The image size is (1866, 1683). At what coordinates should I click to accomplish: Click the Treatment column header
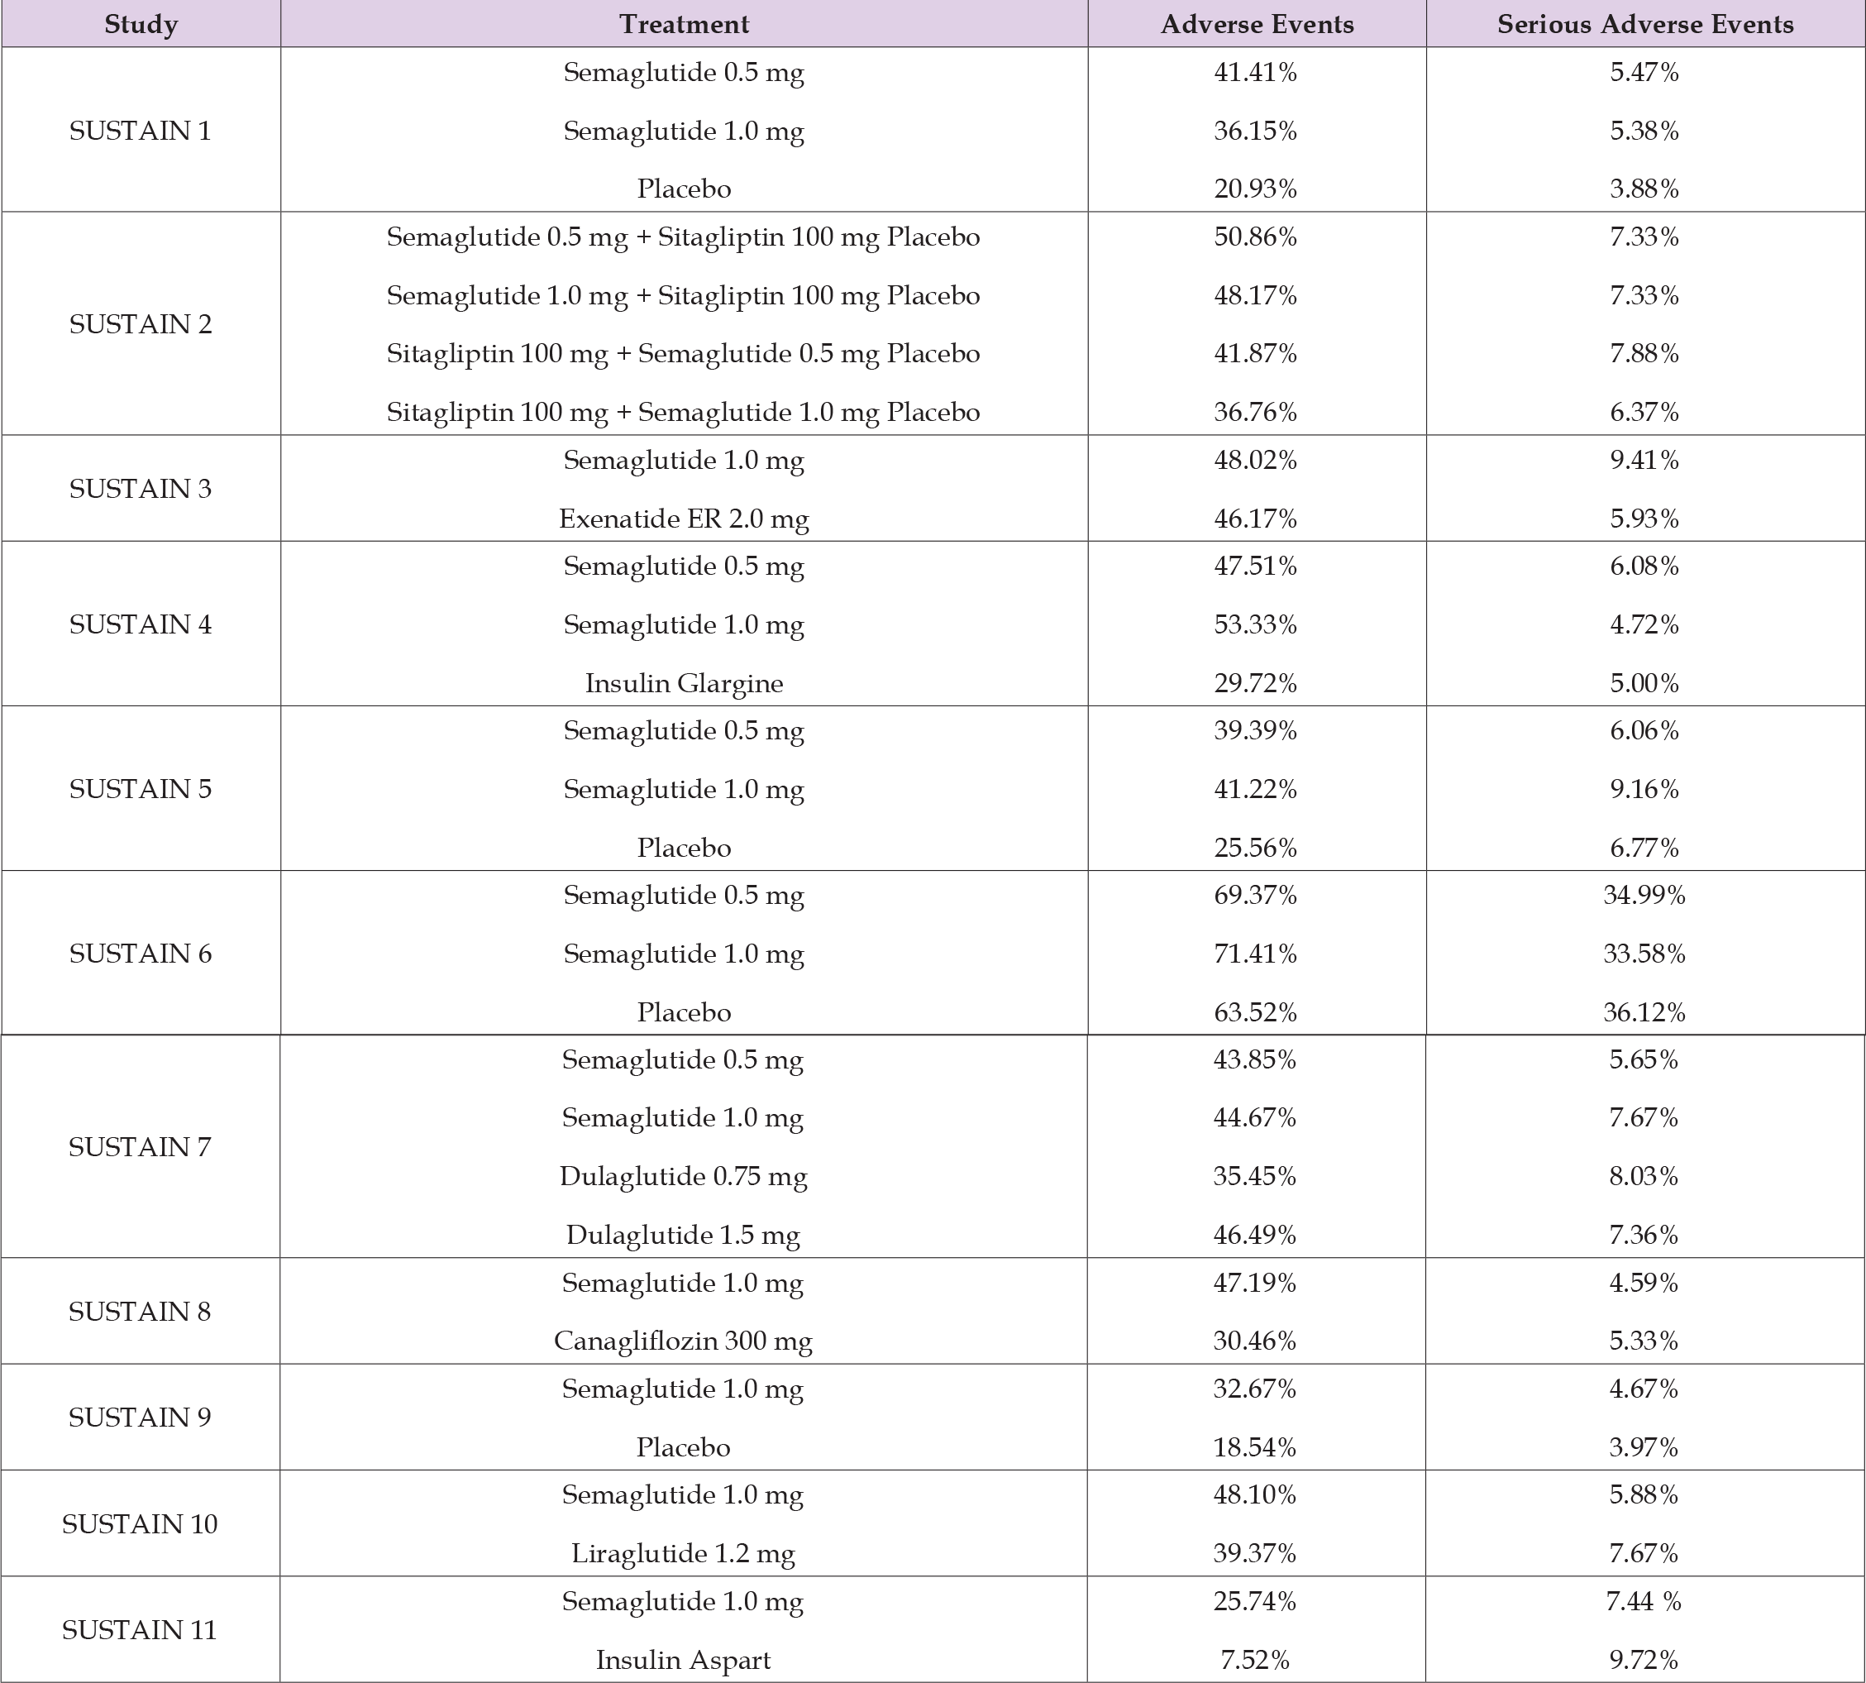pos(684,24)
